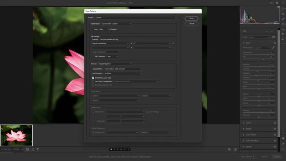Click the Select Folder button
Viewport: 286px width, 161px height.
point(99,29)
